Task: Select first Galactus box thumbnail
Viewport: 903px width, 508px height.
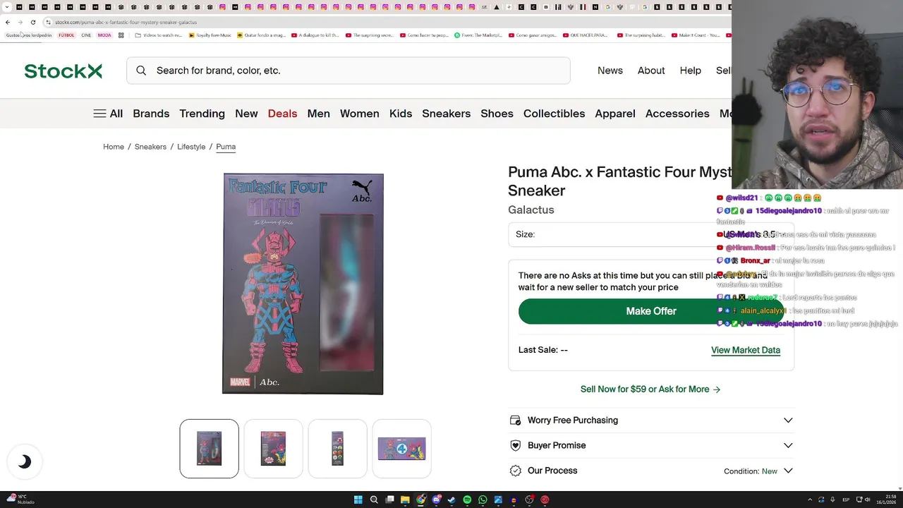Action: pos(209,449)
